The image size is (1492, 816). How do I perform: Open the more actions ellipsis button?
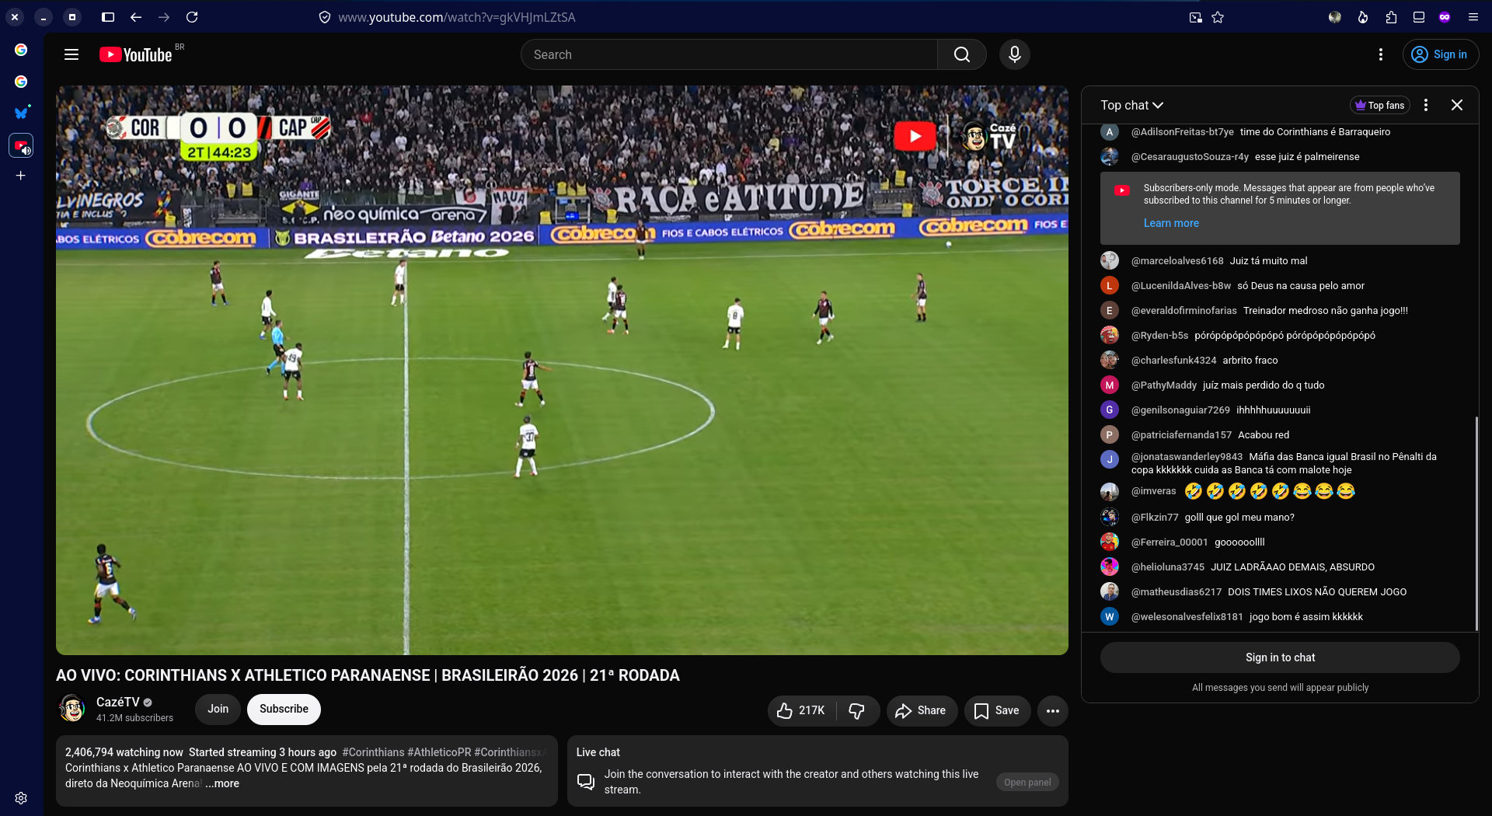(1053, 710)
